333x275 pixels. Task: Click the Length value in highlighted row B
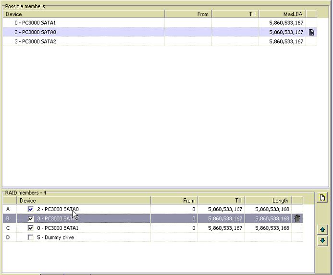point(272,218)
